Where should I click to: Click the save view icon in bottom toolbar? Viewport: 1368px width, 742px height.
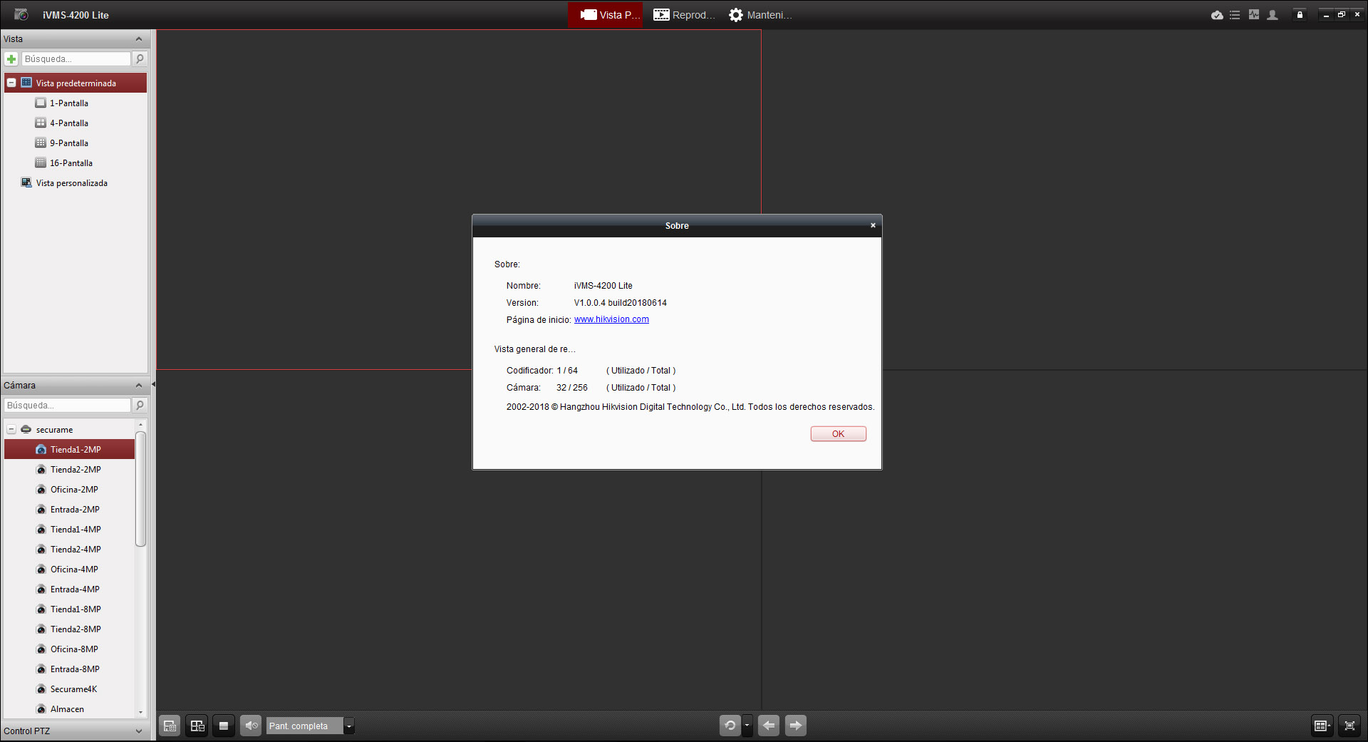170,726
